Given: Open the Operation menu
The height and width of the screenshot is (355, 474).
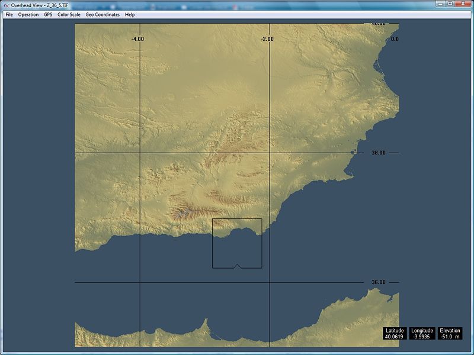Looking at the screenshot, I should coord(28,14).
